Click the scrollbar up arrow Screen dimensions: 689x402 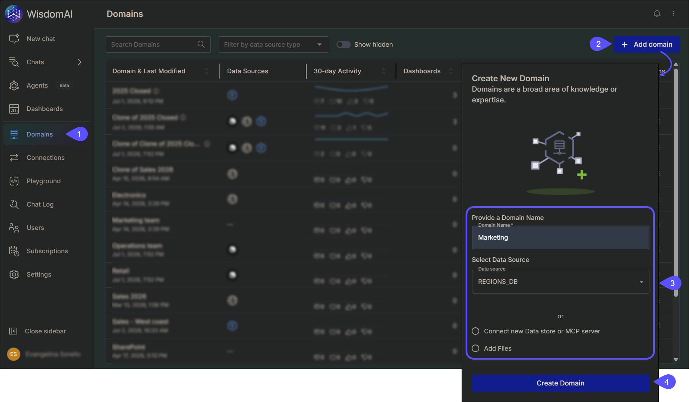pos(676,64)
